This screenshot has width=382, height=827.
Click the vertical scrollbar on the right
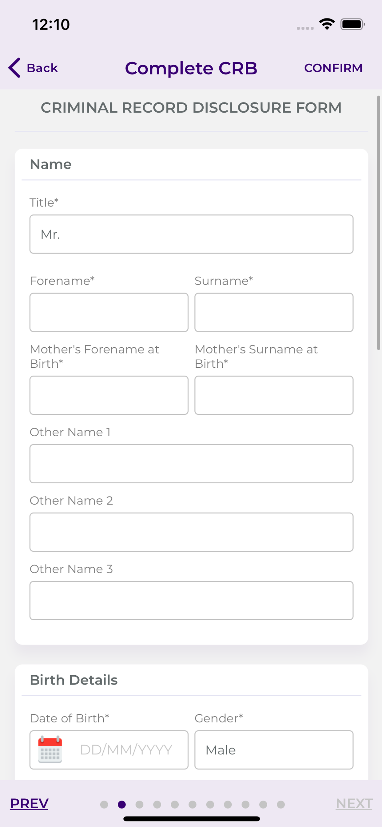point(379,223)
